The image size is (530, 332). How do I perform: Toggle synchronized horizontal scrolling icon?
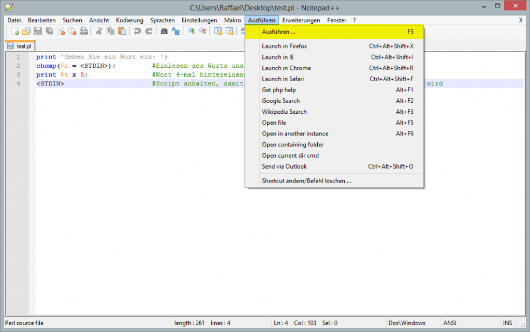(x=229, y=31)
